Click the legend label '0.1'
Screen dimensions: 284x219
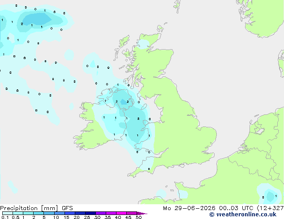coord(5,217)
